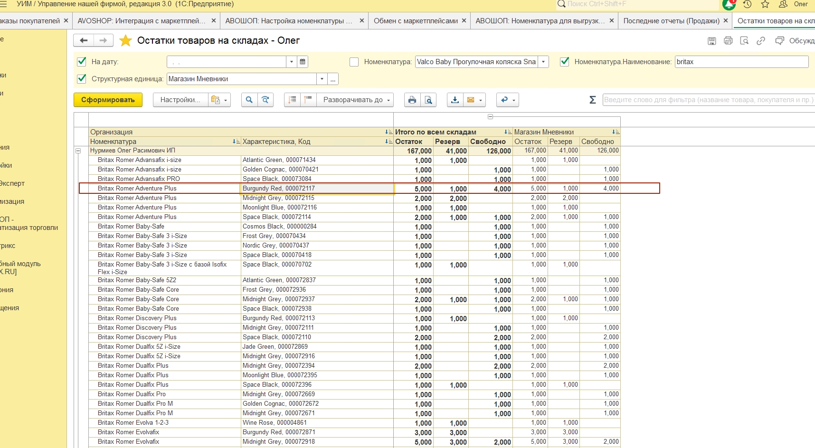Viewport: 815px width, 448px height.
Task: Open the calendar picker for date field
Action: (303, 62)
